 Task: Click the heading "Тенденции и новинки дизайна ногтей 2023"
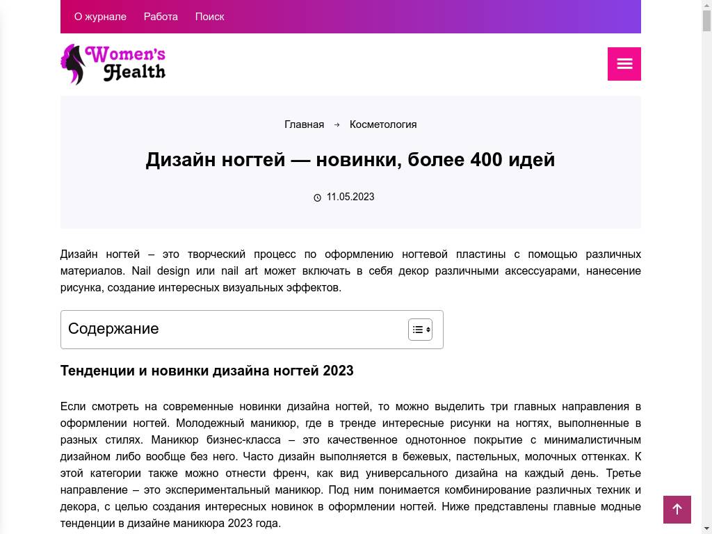click(207, 371)
